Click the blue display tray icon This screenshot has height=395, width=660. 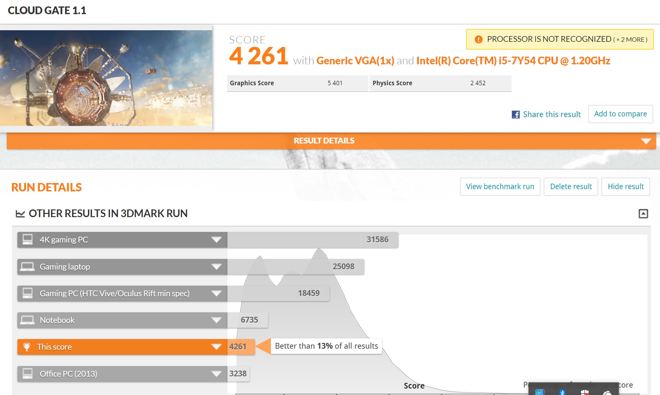pos(540,392)
